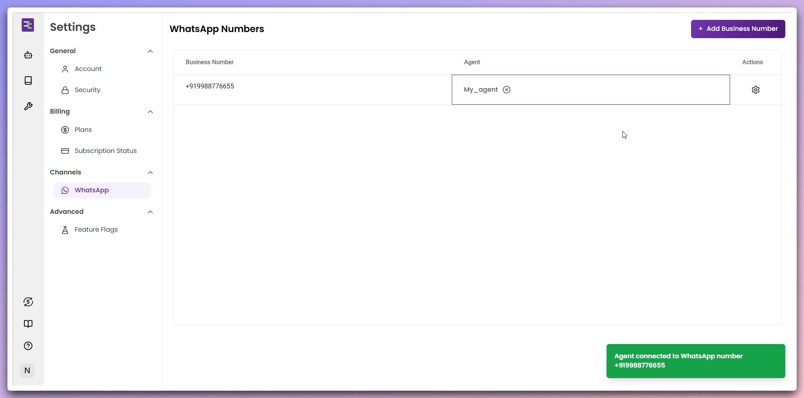Image resolution: width=804 pixels, height=398 pixels.
Task: Collapse the Advanced section
Action: 150,212
